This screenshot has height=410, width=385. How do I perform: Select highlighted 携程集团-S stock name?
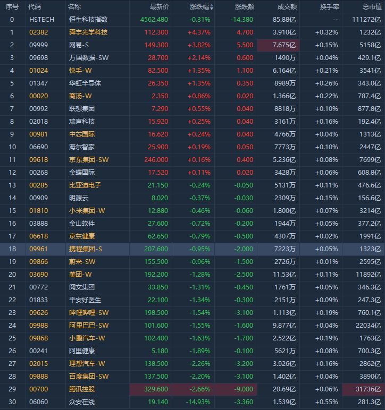pos(86,249)
